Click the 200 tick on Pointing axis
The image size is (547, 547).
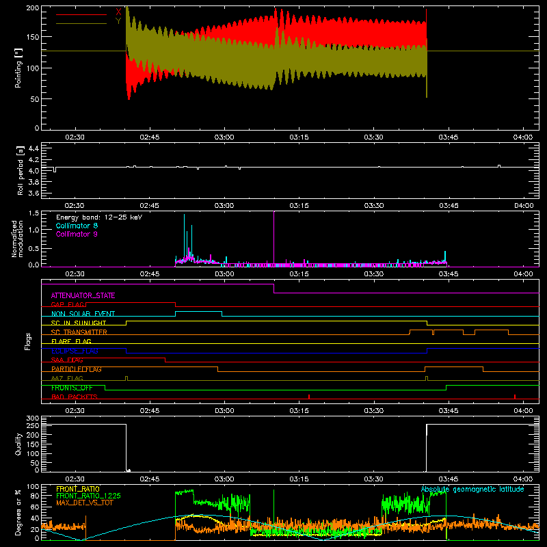[32, 8]
